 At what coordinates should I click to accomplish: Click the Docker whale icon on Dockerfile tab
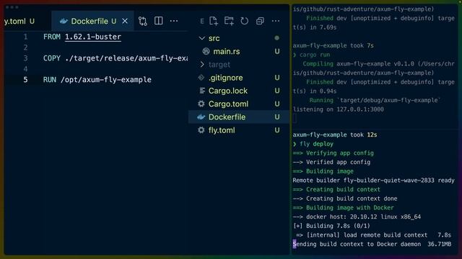[x=64, y=21]
